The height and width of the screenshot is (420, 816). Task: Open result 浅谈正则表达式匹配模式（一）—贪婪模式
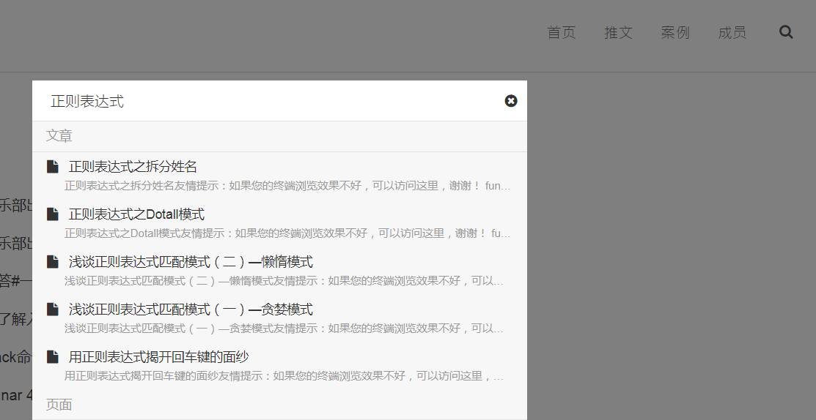coord(191,310)
